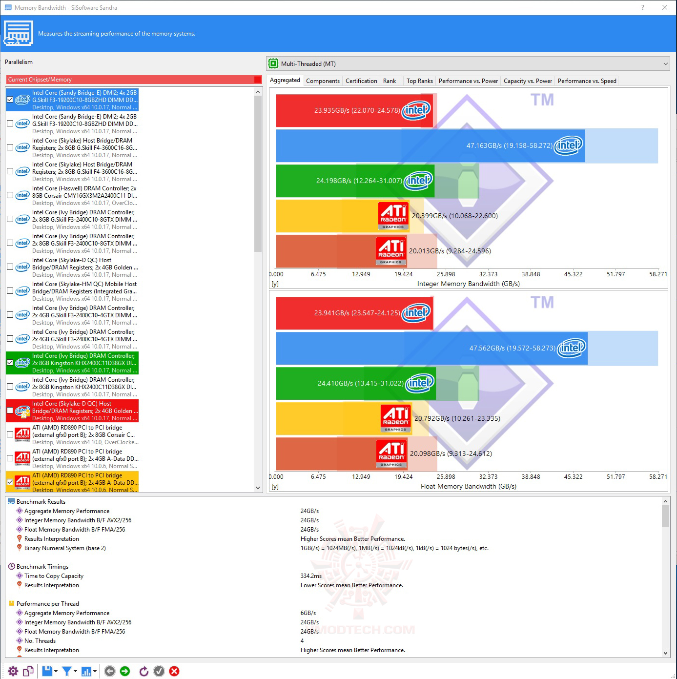
Task: Cancel with the red X icon
Action: coord(174,671)
